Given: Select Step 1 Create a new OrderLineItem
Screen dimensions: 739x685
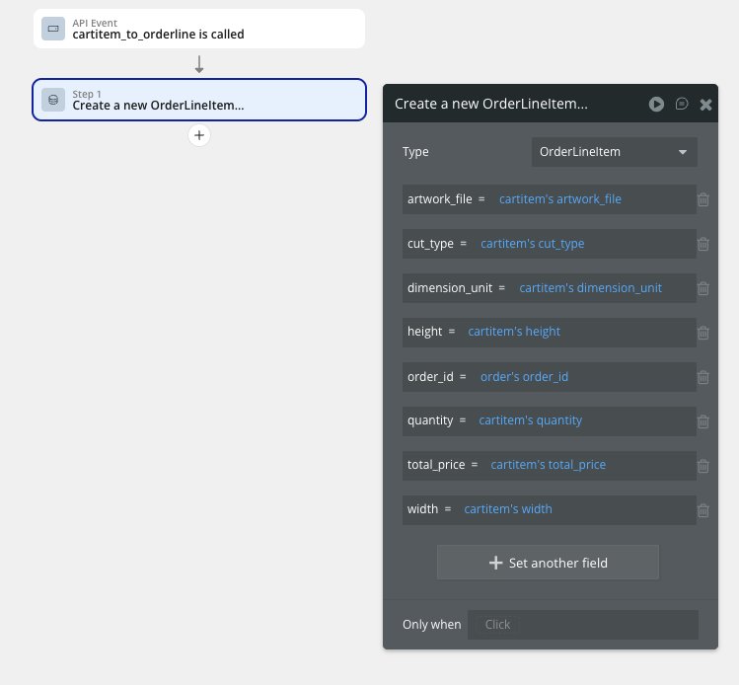Looking at the screenshot, I should [x=198, y=100].
